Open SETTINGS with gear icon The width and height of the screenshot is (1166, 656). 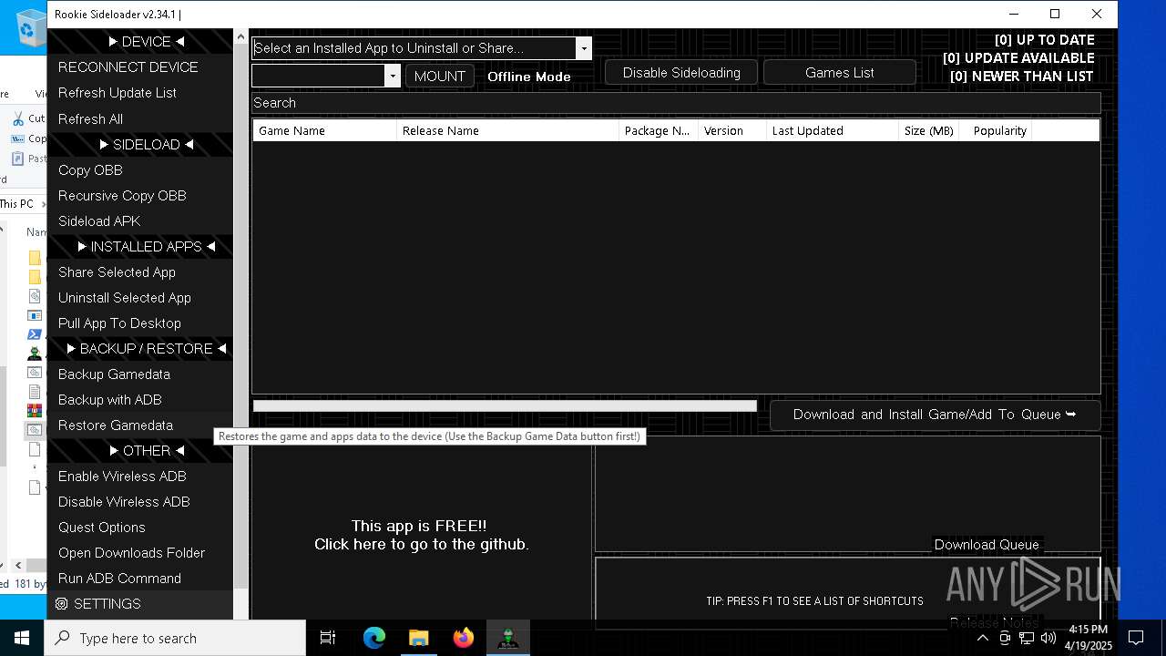click(140, 603)
